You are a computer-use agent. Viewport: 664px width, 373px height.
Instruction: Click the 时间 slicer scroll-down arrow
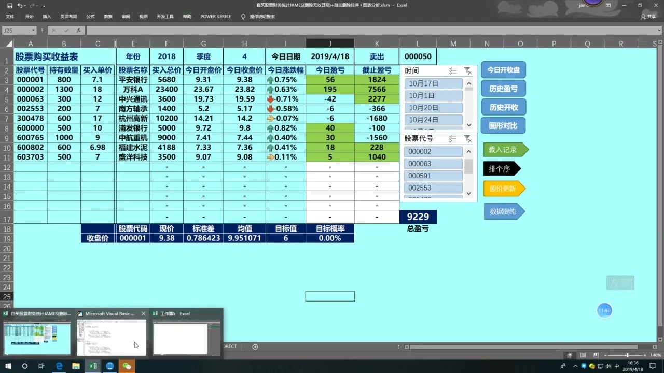(469, 125)
